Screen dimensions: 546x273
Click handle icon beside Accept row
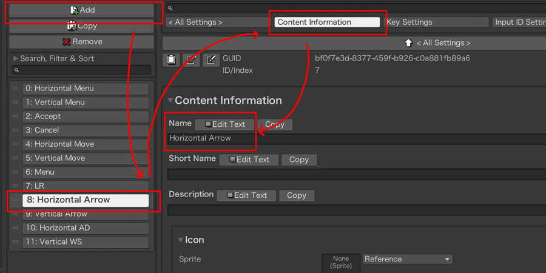pos(15,116)
